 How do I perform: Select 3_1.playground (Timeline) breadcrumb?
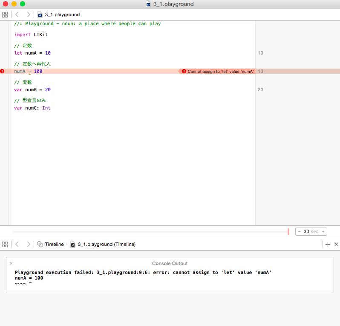(107, 244)
